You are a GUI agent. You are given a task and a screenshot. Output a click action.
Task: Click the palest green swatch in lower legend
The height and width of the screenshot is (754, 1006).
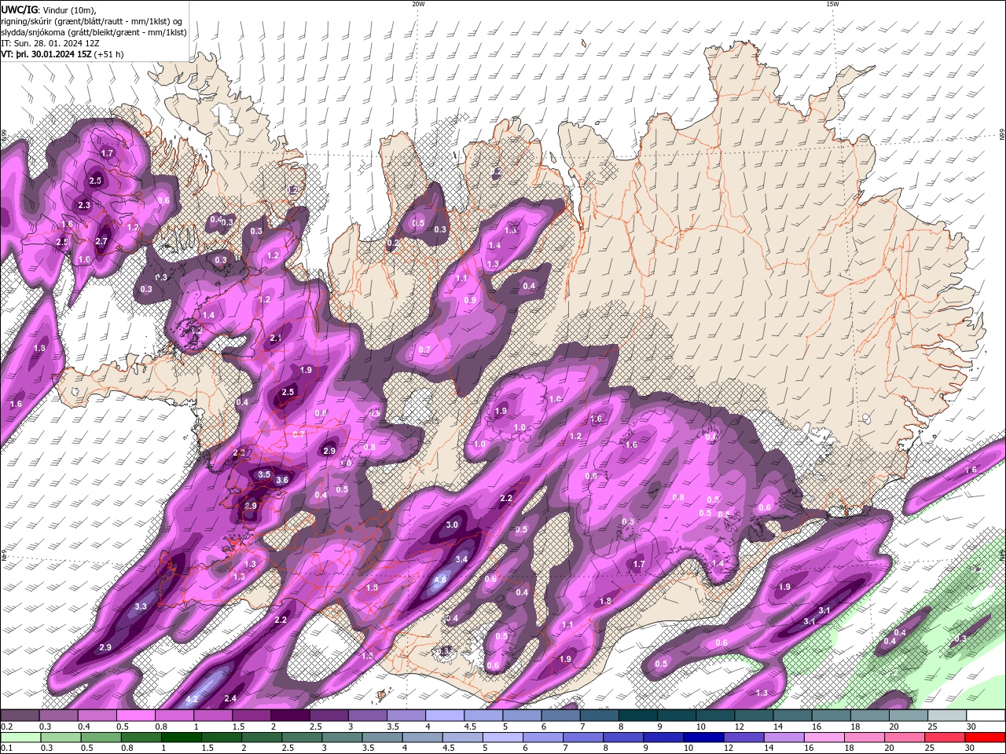click(20, 738)
